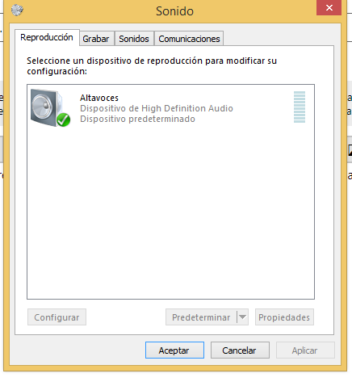Click the Sonido speaker icon in title bar
The width and height of the screenshot is (352, 386).
pyautogui.click(x=17, y=10)
